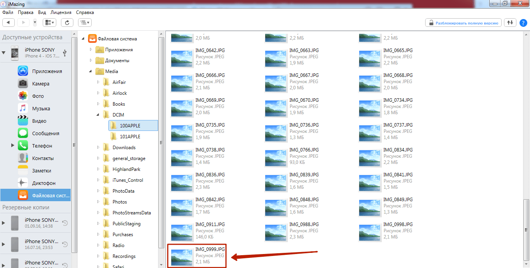Image resolution: width=530 pixels, height=268 pixels.
Task: Open the navigation history dropdown arrow
Action: click(35, 23)
